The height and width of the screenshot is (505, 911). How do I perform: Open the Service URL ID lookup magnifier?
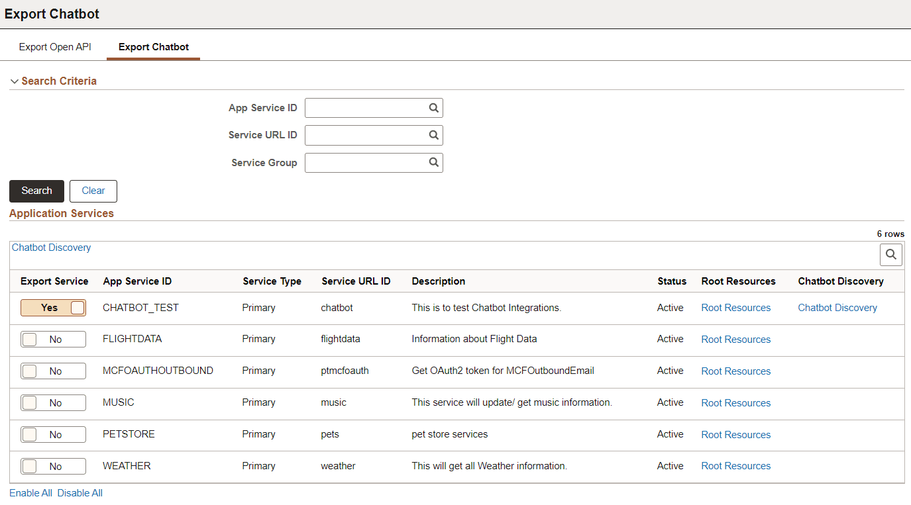tap(433, 135)
